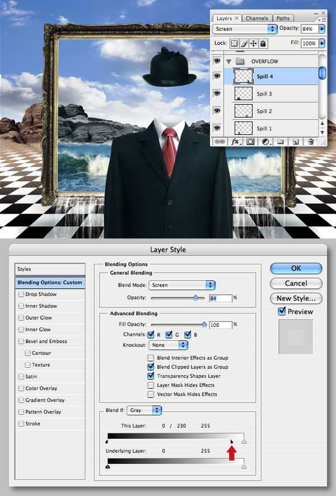Viewport: 336px width, 496px height.
Task: Enable the Outer Glow checkbox
Action: pos(21,317)
